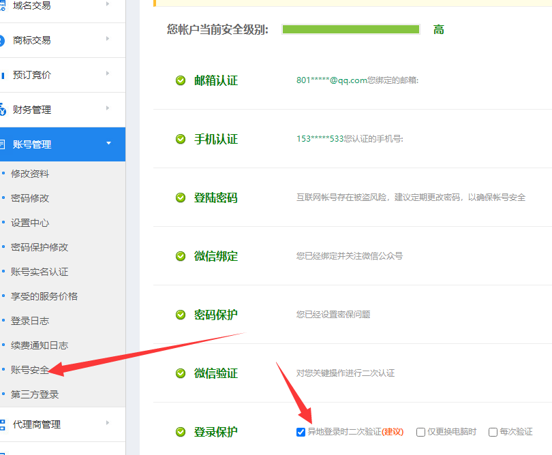The height and width of the screenshot is (455, 552).
Task: Click the 财务管理 sidebar icon
Action: tap(3, 110)
